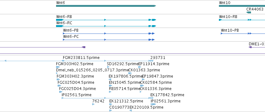
Task: Select the FGM233B11.5prime cDNA alignment
Action: click(x=107, y=61)
